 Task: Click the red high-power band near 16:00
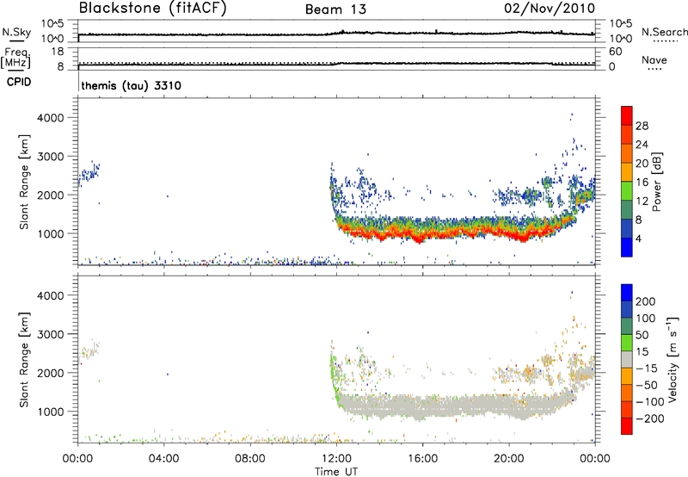click(421, 235)
